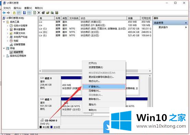Expand the 性能 node
The image size is (190, 135).
8,41
